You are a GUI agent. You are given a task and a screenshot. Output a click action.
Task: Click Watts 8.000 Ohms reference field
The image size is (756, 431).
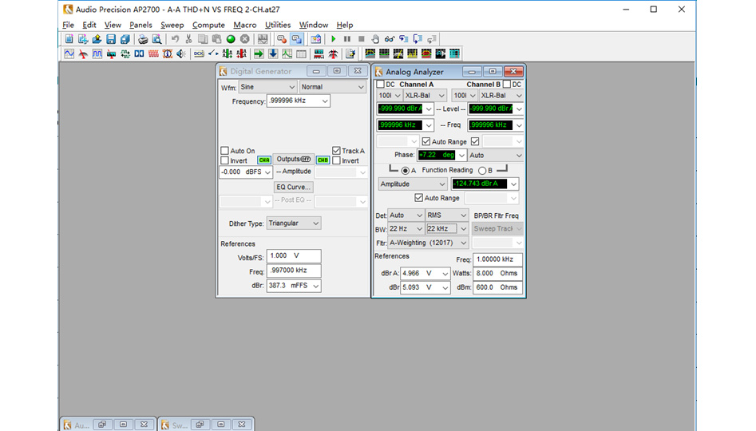(x=497, y=273)
